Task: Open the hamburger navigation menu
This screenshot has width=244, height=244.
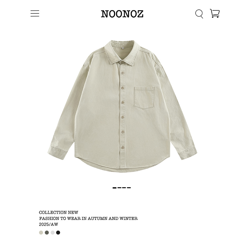Action: coord(35,13)
